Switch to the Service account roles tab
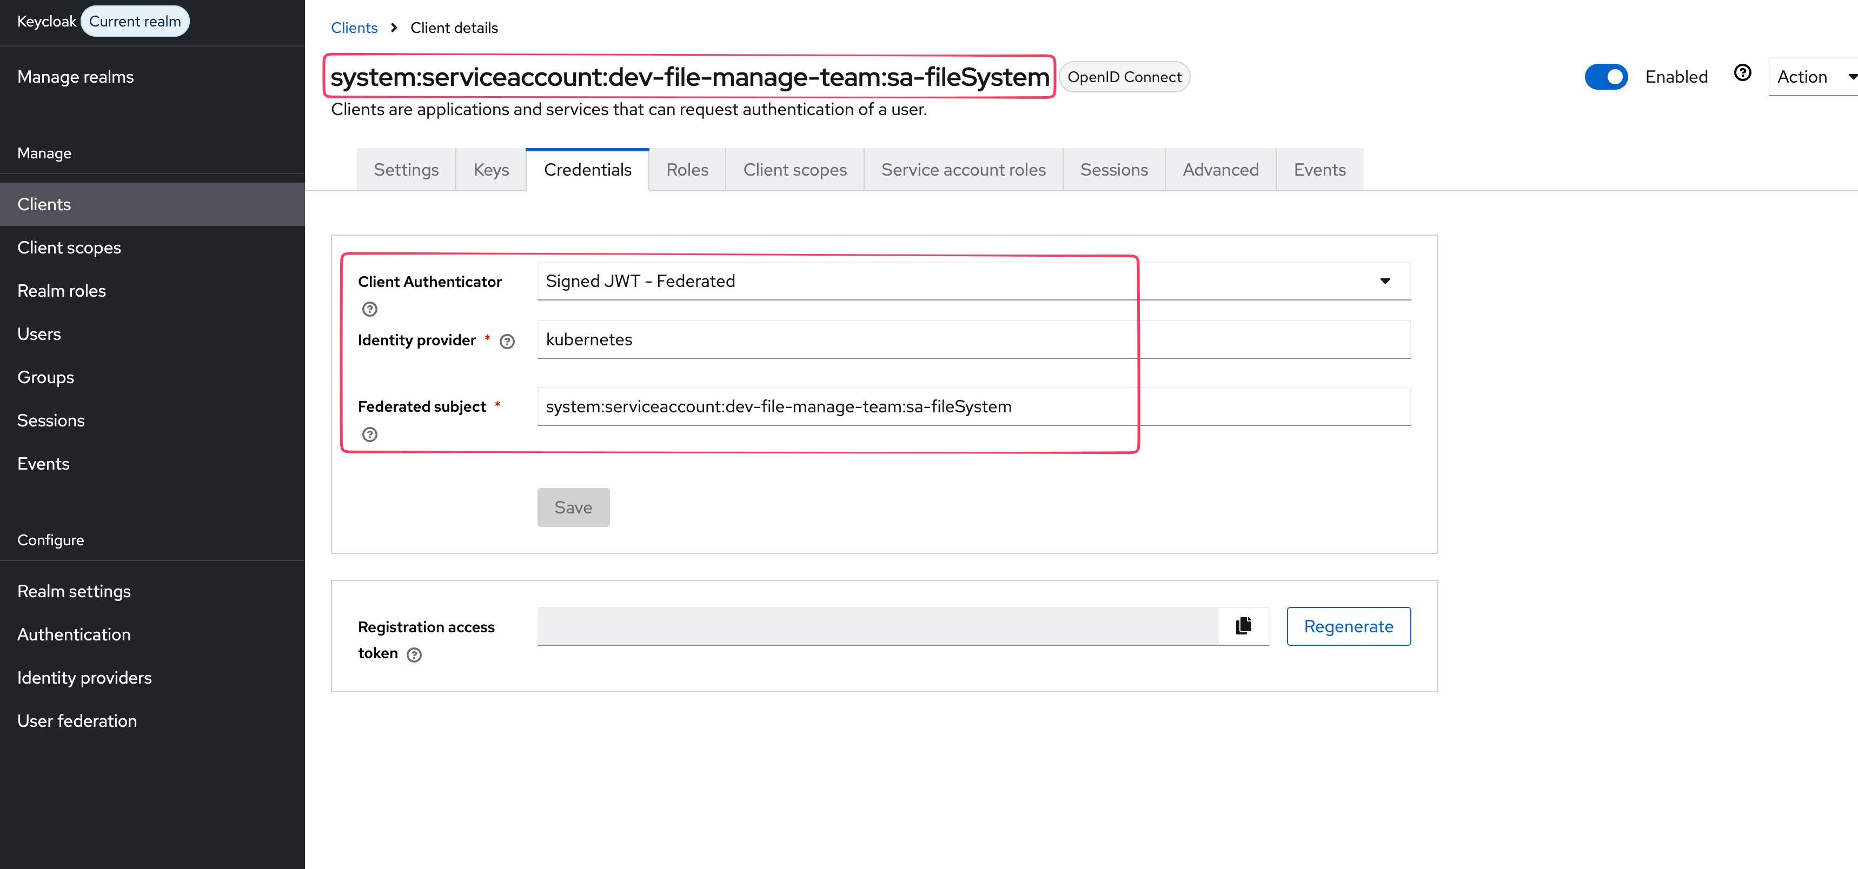This screenshot has height=869, width=1858. [x=963, y=169]
